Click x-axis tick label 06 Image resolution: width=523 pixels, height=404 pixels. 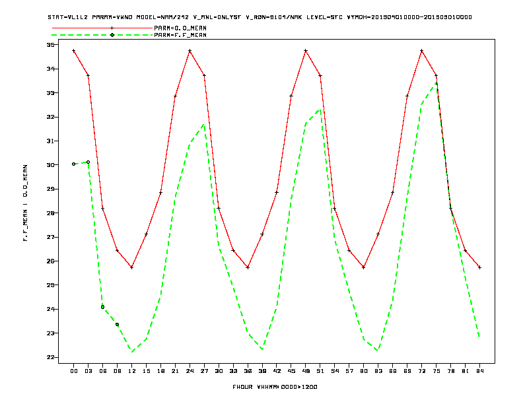point(103,371)
